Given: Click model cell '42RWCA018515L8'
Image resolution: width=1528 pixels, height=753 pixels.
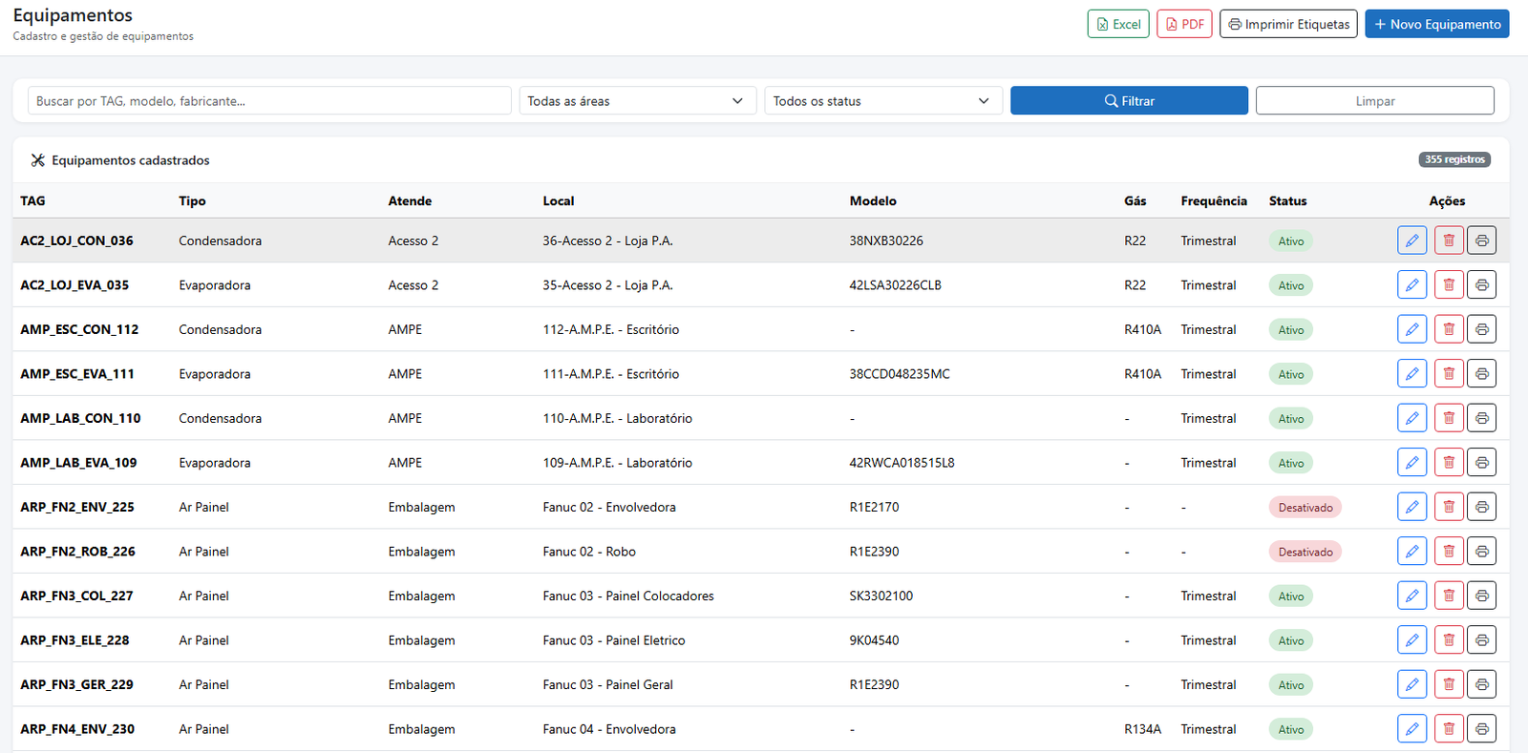Looking at the screenshot, I should [902, 462].
